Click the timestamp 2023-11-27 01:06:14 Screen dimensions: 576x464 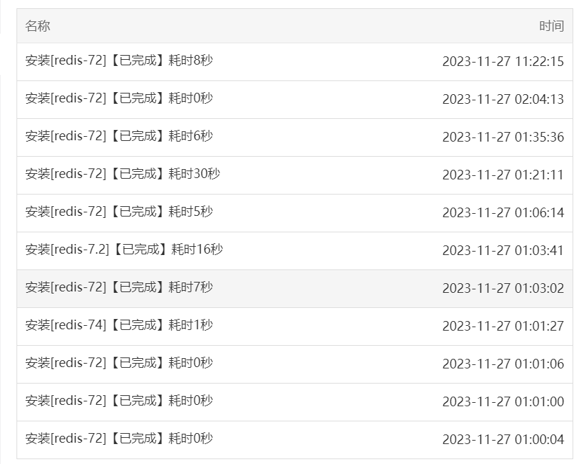tap(503, 212)
